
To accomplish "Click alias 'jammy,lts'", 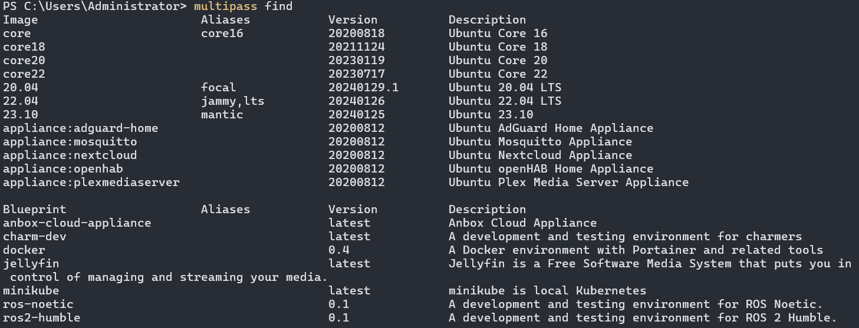I will (233, 101).
